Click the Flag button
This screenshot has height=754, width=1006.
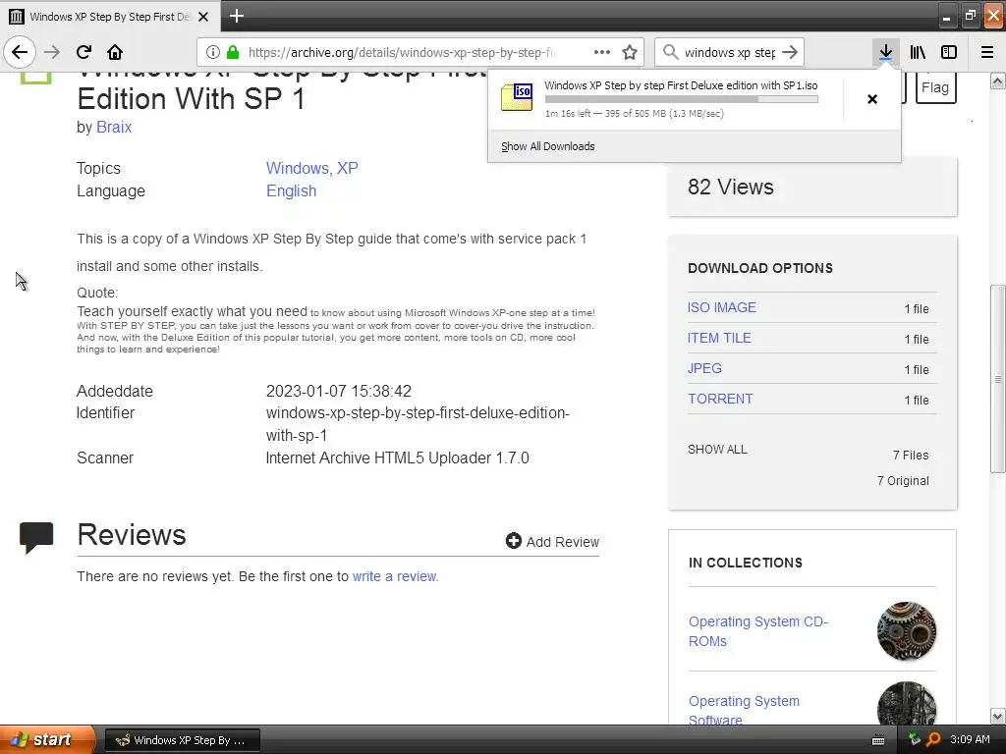[935, 87]
